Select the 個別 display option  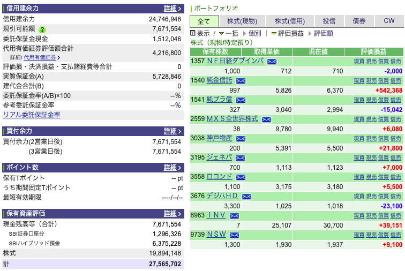click(x=254, y=33)
